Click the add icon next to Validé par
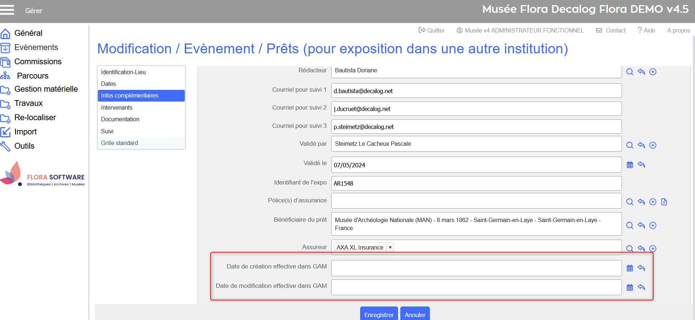 click(x=653, y=145)
